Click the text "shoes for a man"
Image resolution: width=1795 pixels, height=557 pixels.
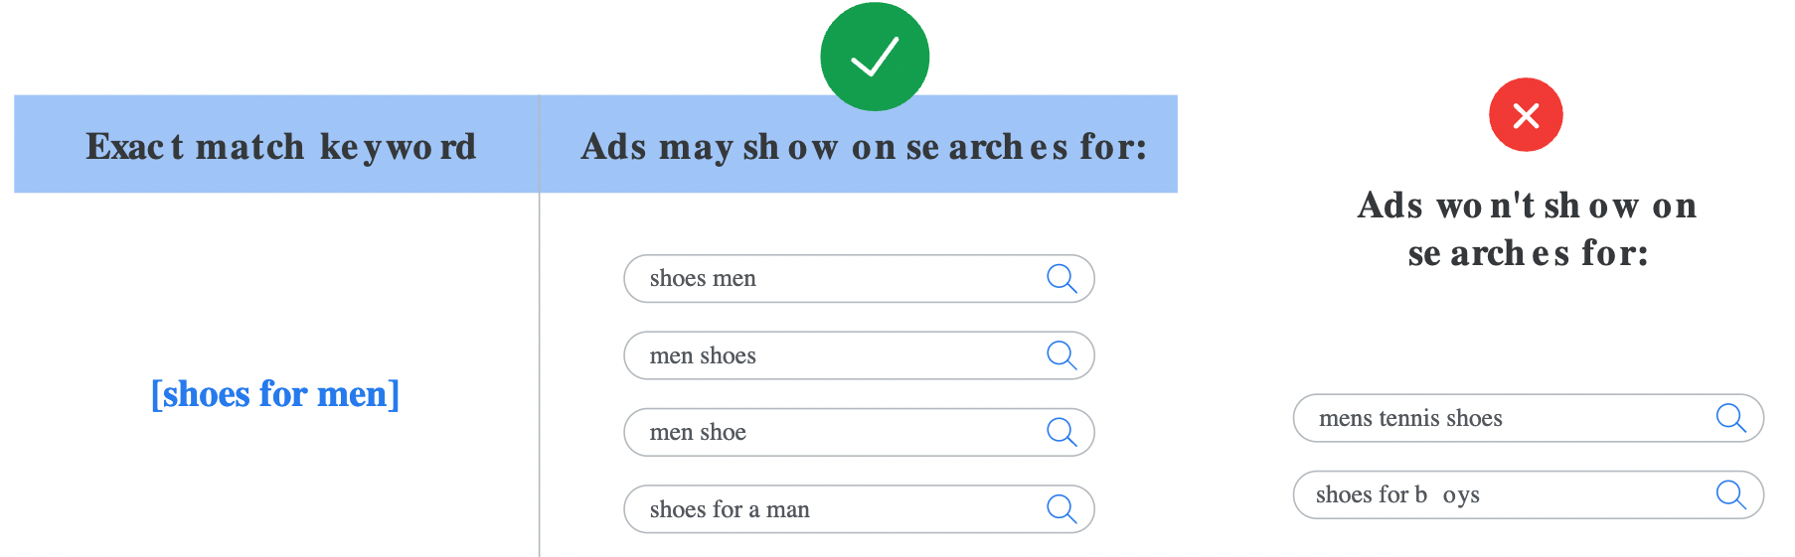730,509
